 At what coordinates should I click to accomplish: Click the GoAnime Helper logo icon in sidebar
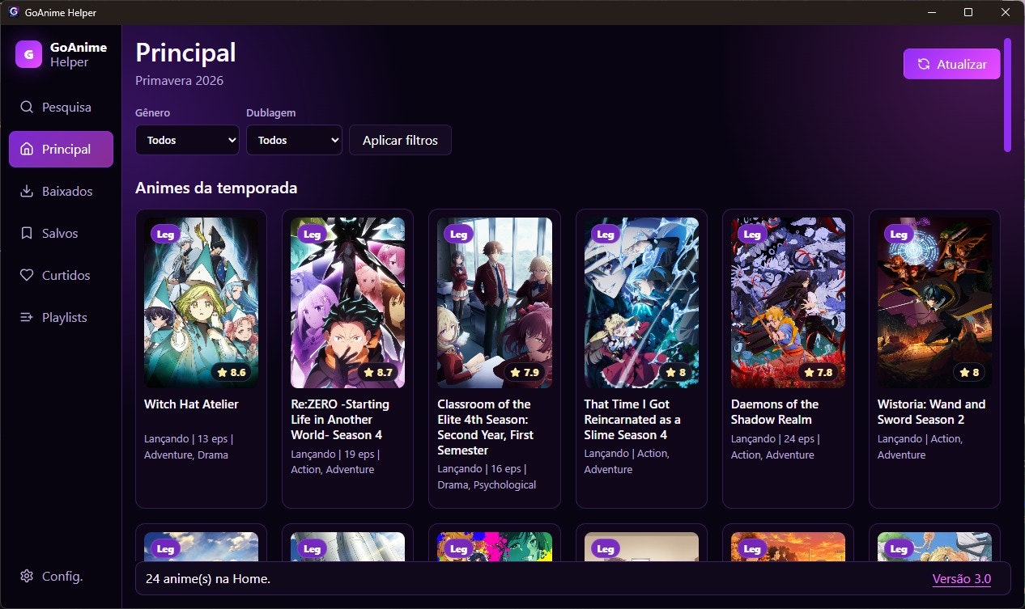tap(28, 54)
